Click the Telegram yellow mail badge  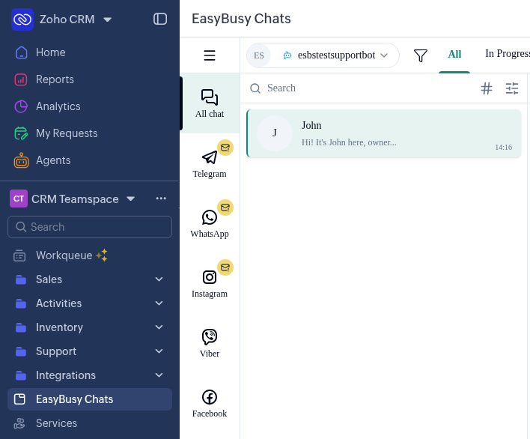tap(225, 148)
